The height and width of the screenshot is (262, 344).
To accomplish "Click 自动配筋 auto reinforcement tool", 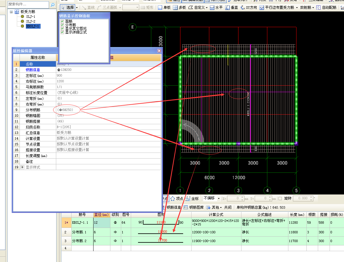I will point(327,8).
